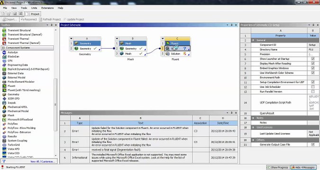Click the Reconnect button
The image size is (320, 170).
coord(29,19)
